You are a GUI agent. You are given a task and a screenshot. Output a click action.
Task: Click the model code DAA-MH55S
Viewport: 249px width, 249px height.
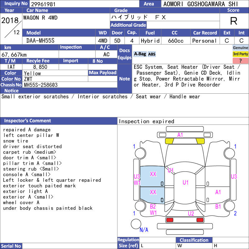(x=40, y=41)
